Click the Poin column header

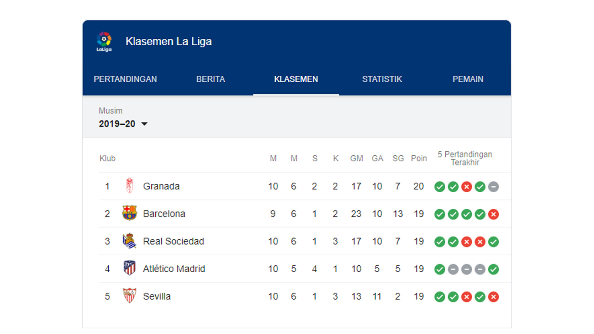pos(419,158)
